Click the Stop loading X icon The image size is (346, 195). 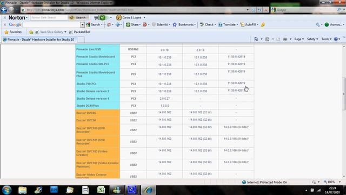pos(266,10)
